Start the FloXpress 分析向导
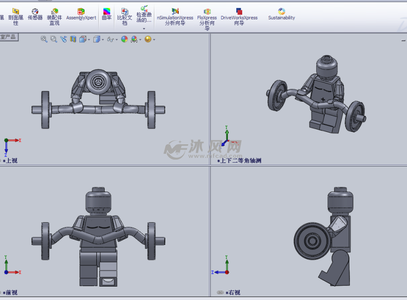The width and height of the screenshot is (407, 300). point(207,19)
